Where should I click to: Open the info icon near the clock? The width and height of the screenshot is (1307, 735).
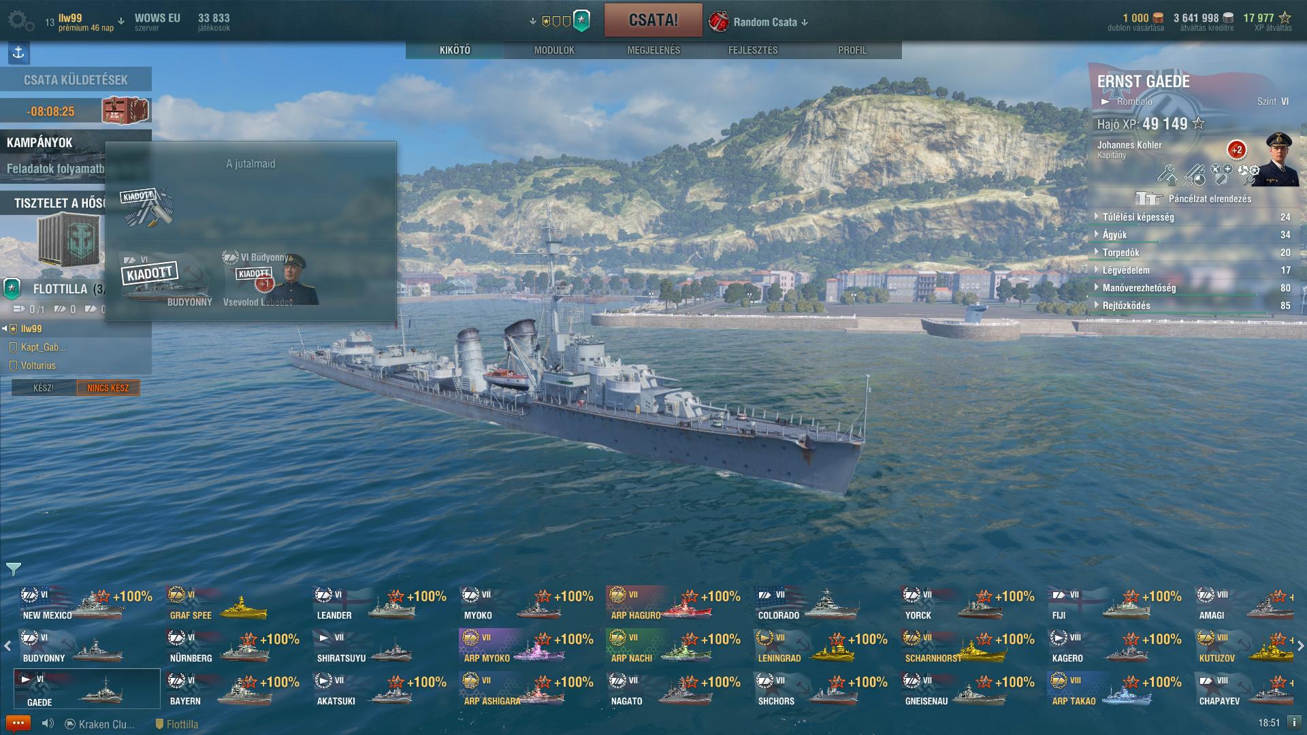1294,723
